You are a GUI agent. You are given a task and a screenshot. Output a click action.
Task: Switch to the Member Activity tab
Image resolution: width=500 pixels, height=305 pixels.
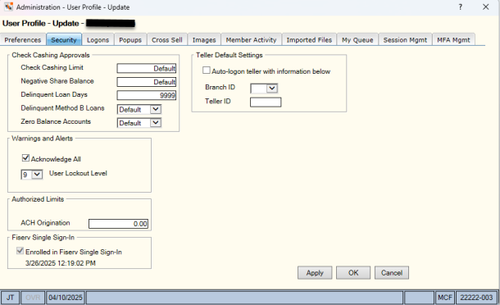pyautogui.click(x=252, y=40)
